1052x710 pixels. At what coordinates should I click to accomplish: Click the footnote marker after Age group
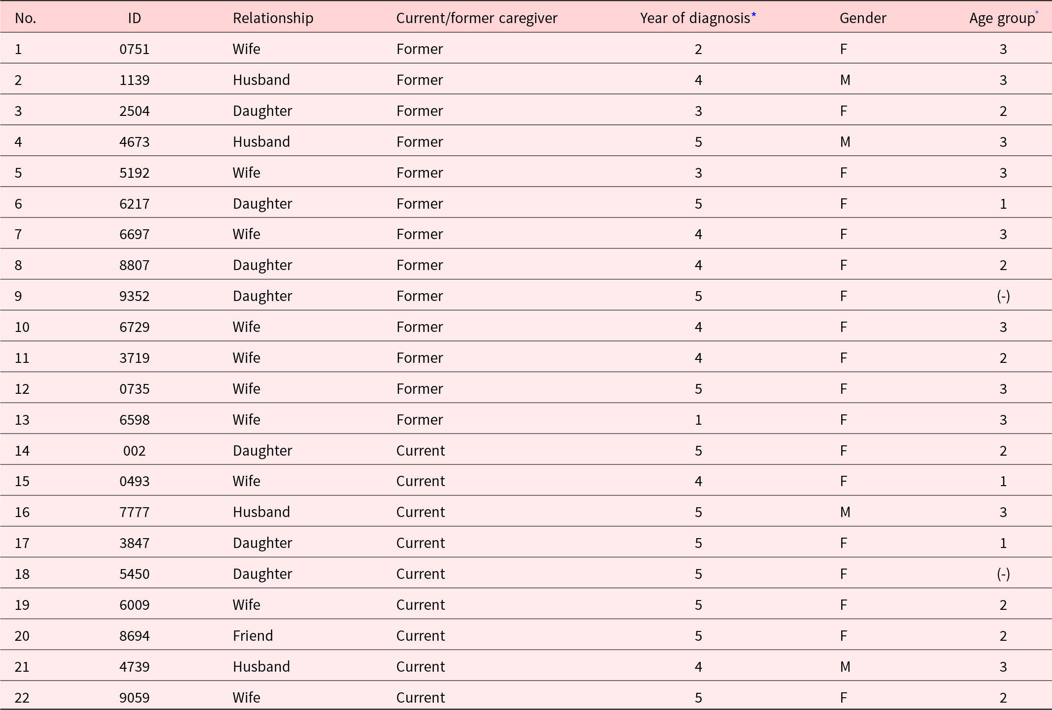click(1037, 12)
